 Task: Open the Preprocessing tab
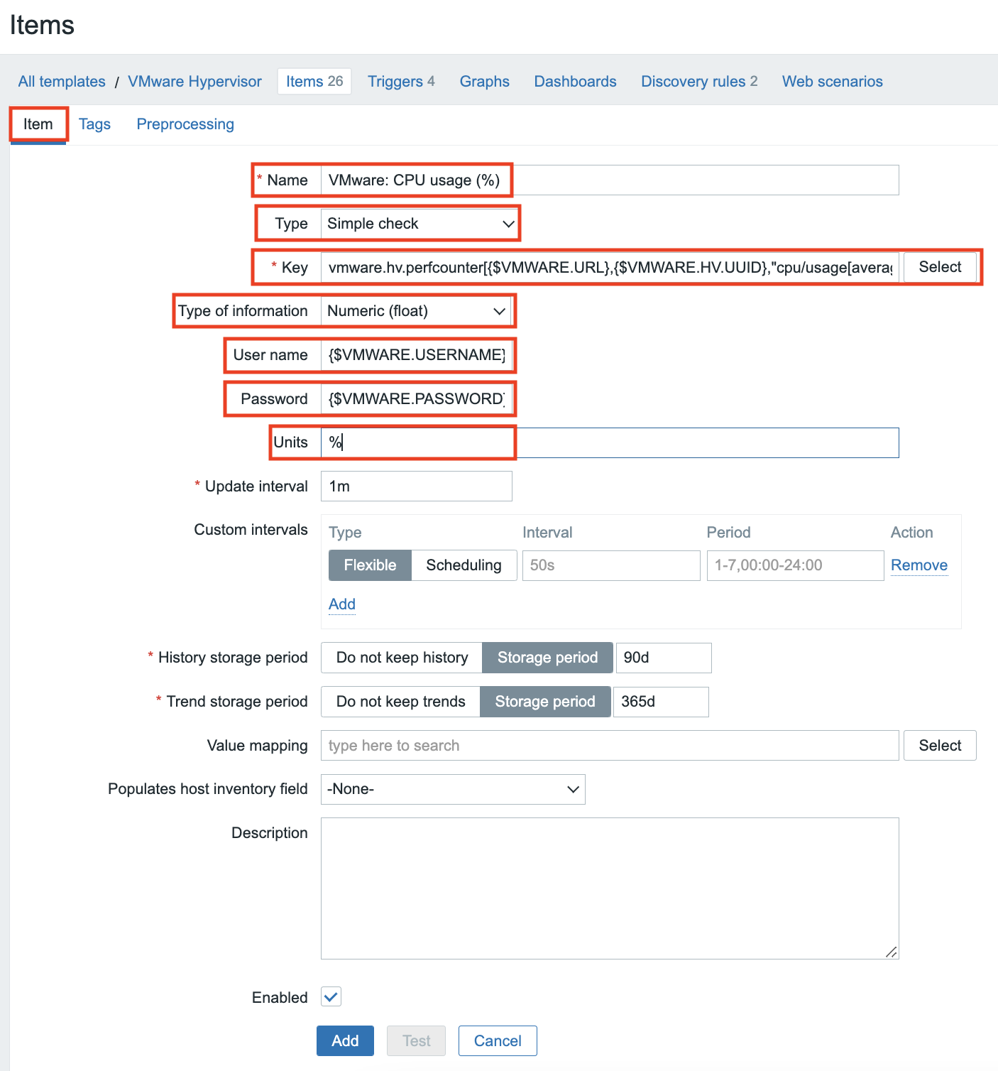tap(185, 124)
